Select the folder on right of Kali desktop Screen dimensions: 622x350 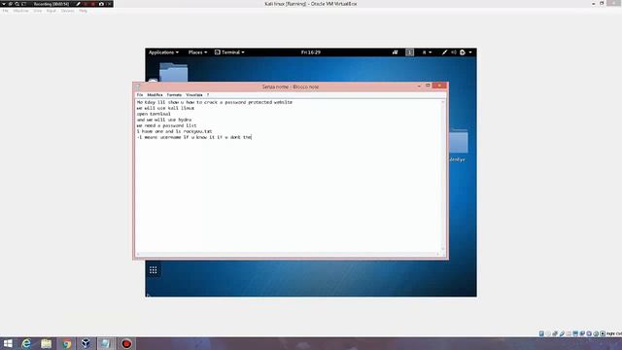[459, 141]
